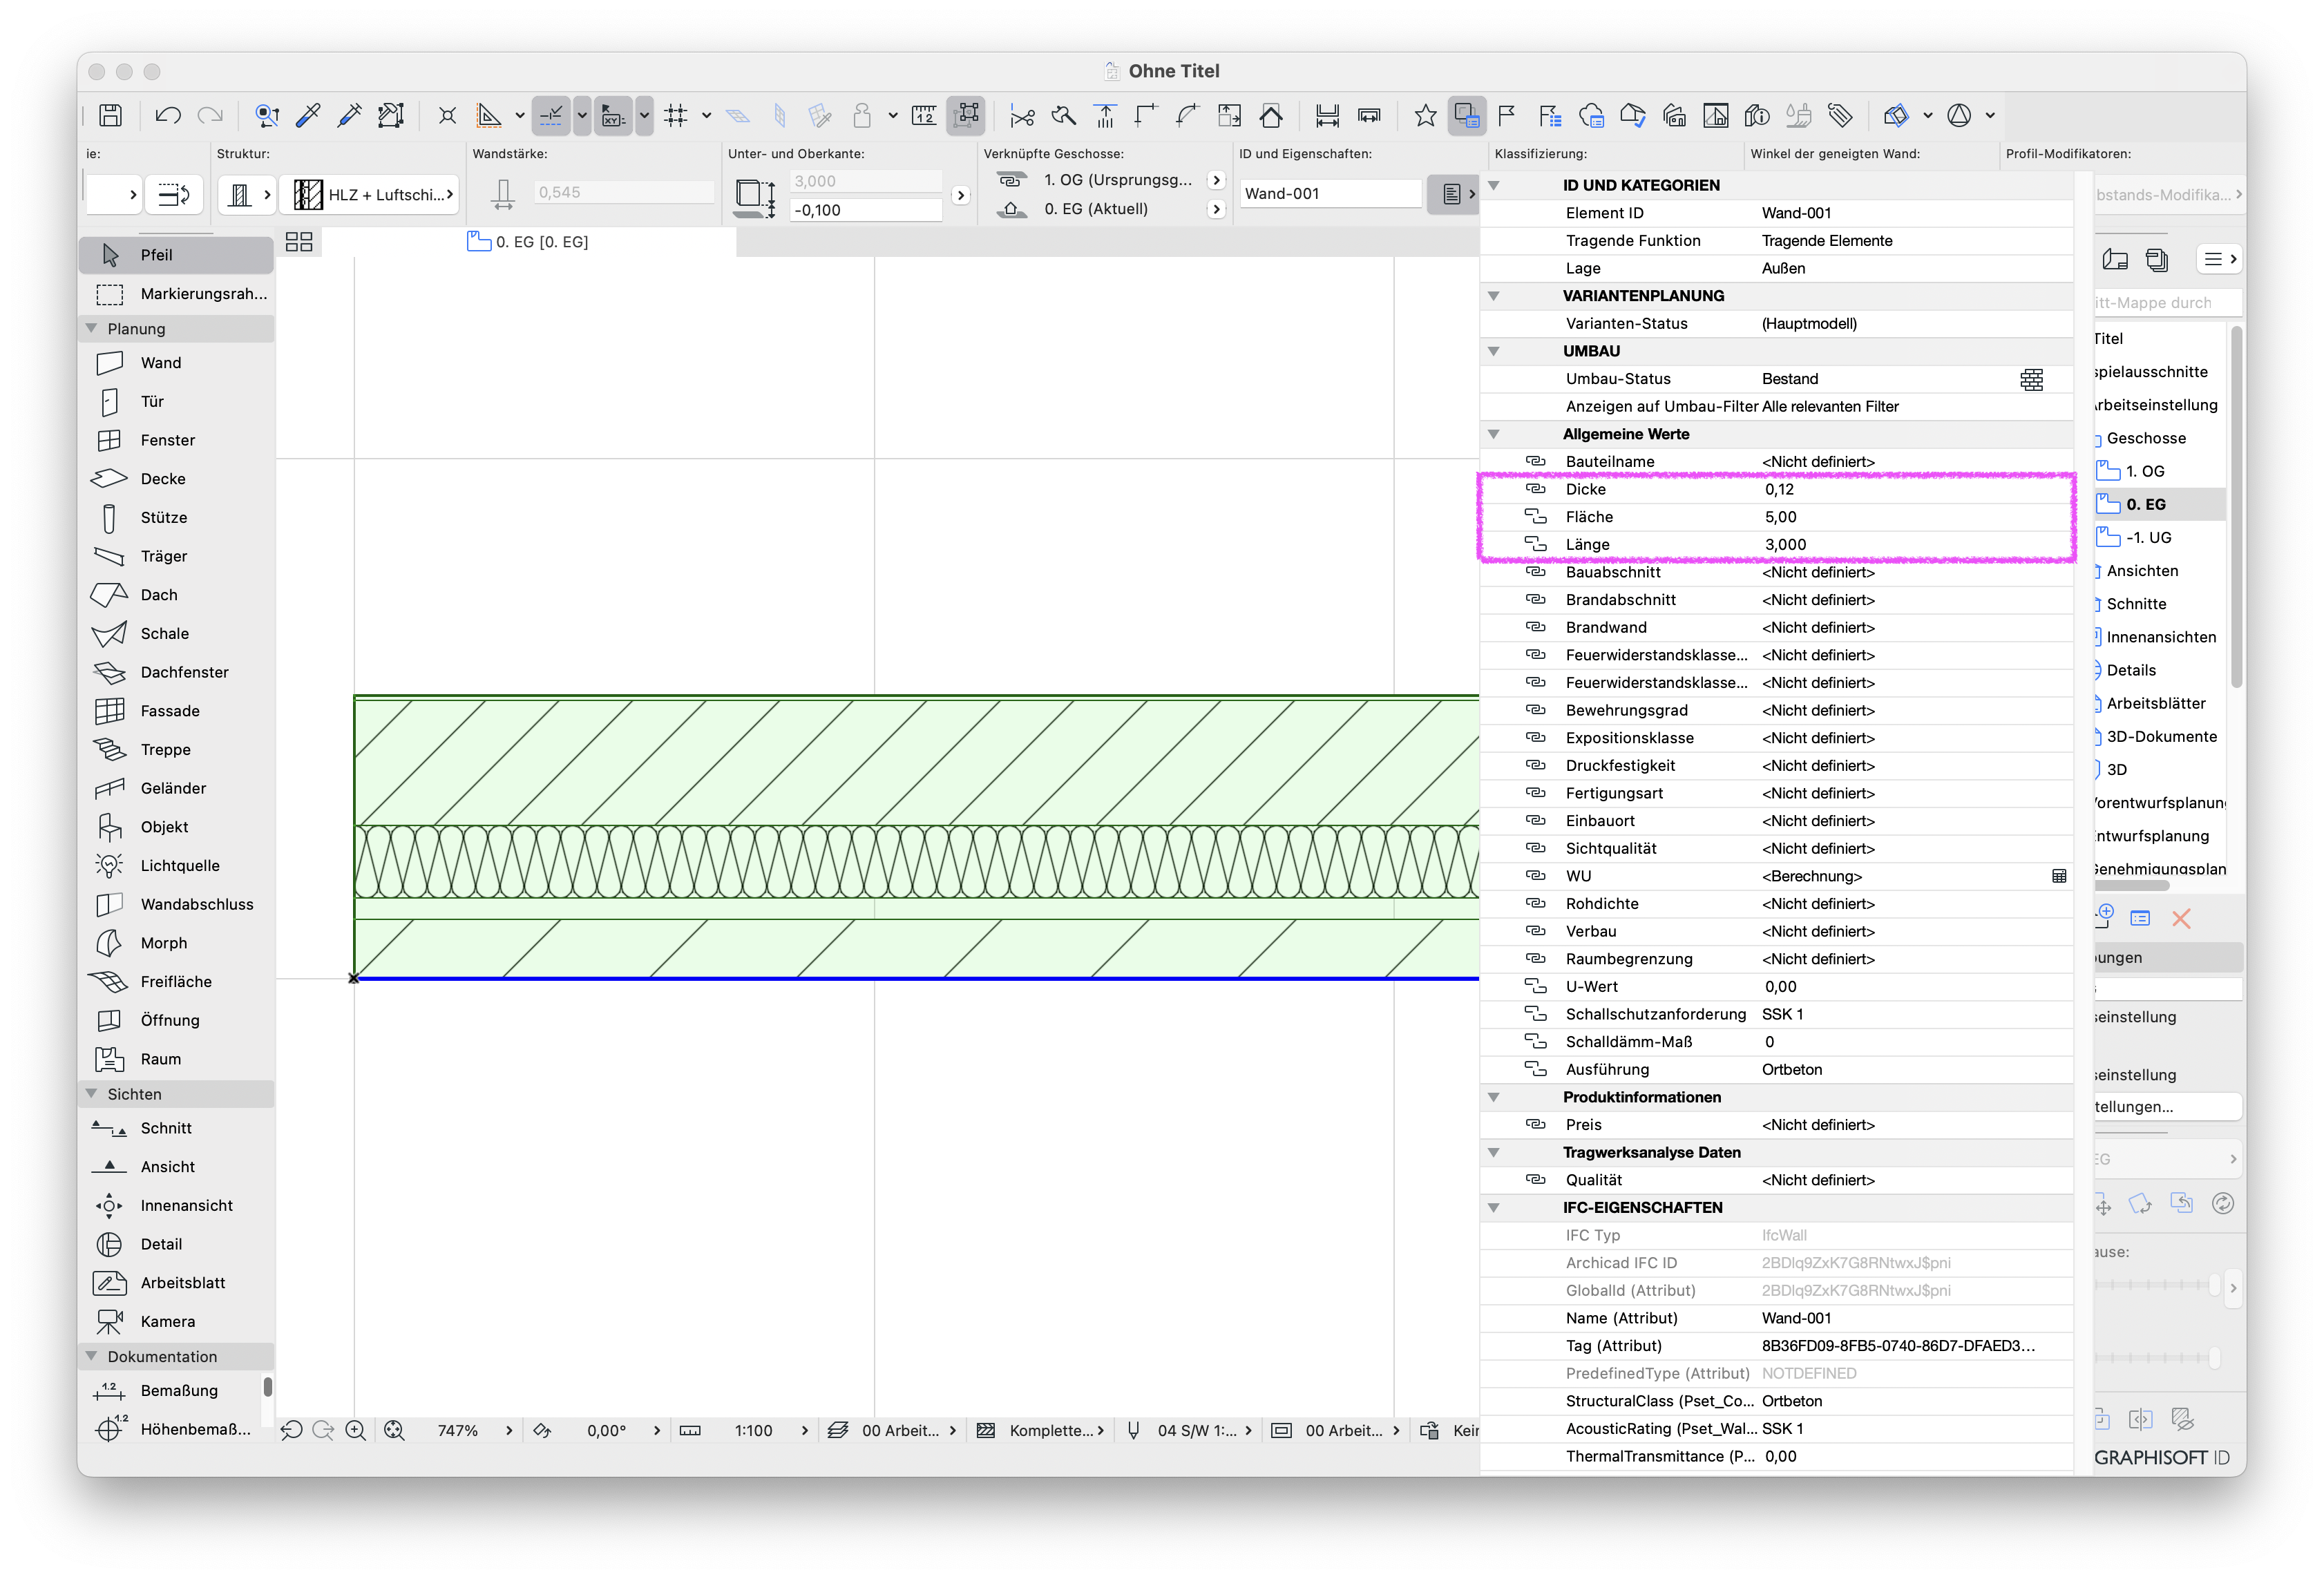Toggle the guide lines toolbar button

pyautogui.click(x=551, y=116)
